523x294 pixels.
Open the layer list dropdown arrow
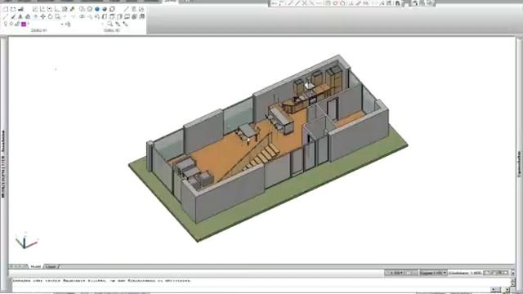coord(62,24)
